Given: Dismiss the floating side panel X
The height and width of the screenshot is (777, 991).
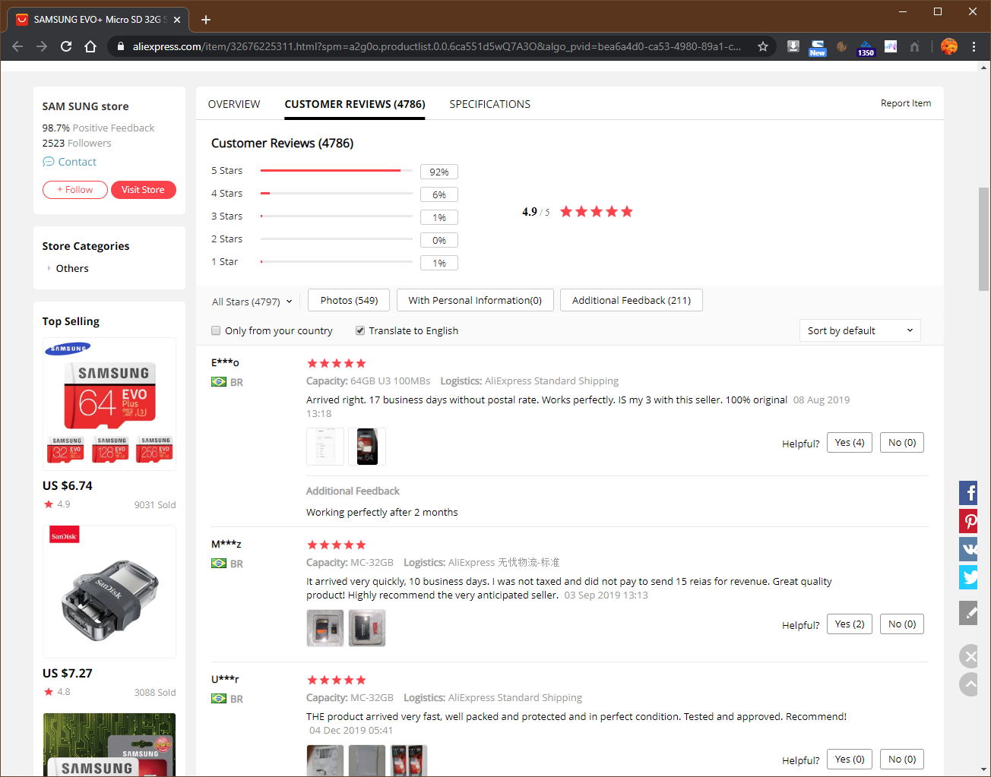Looking at the screenshot, I should coord(969,655).
